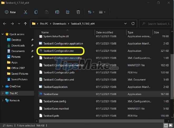Open Pictures in the sidebar

point(16,57)
